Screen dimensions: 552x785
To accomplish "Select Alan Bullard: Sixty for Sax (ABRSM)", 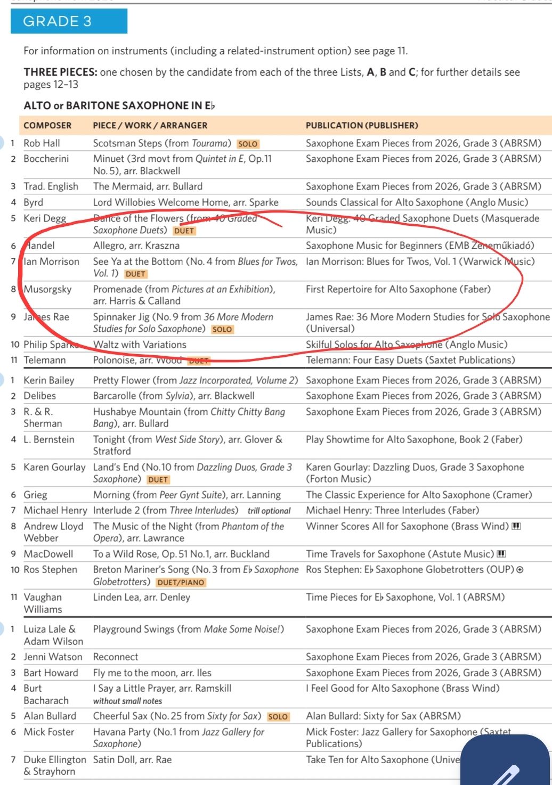I will coord(384,716).
